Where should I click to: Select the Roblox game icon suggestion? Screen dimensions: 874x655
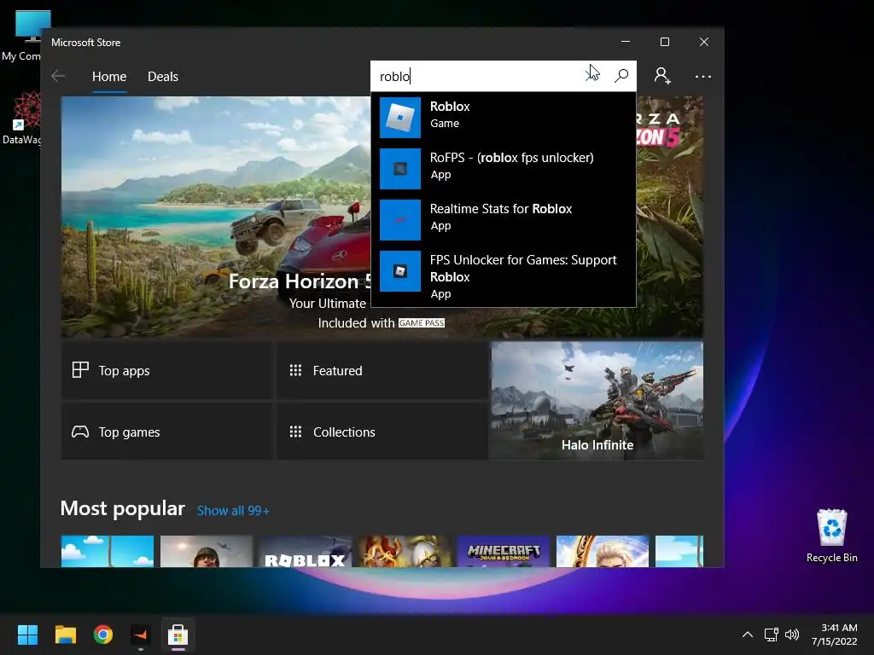(400, 118)
